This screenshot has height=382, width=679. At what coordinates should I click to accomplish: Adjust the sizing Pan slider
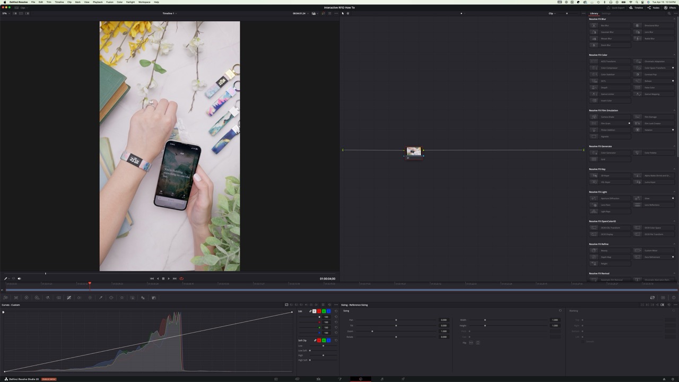click(x=396, y=320)
